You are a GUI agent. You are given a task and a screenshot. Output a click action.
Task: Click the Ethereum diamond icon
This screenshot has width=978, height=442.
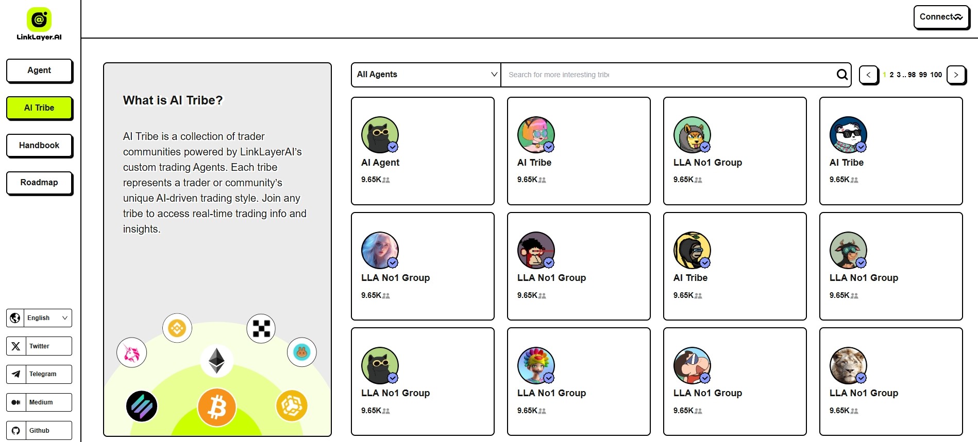[x=216, y=360]
